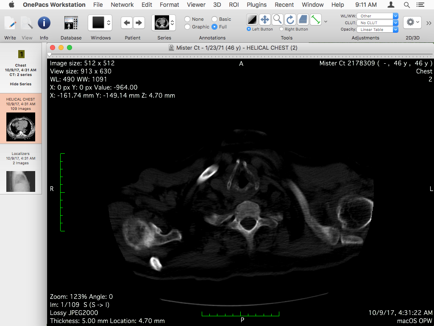Open the Info panel icon
Image resolution: width=434 pixels, height=326 pixels.
44,23
